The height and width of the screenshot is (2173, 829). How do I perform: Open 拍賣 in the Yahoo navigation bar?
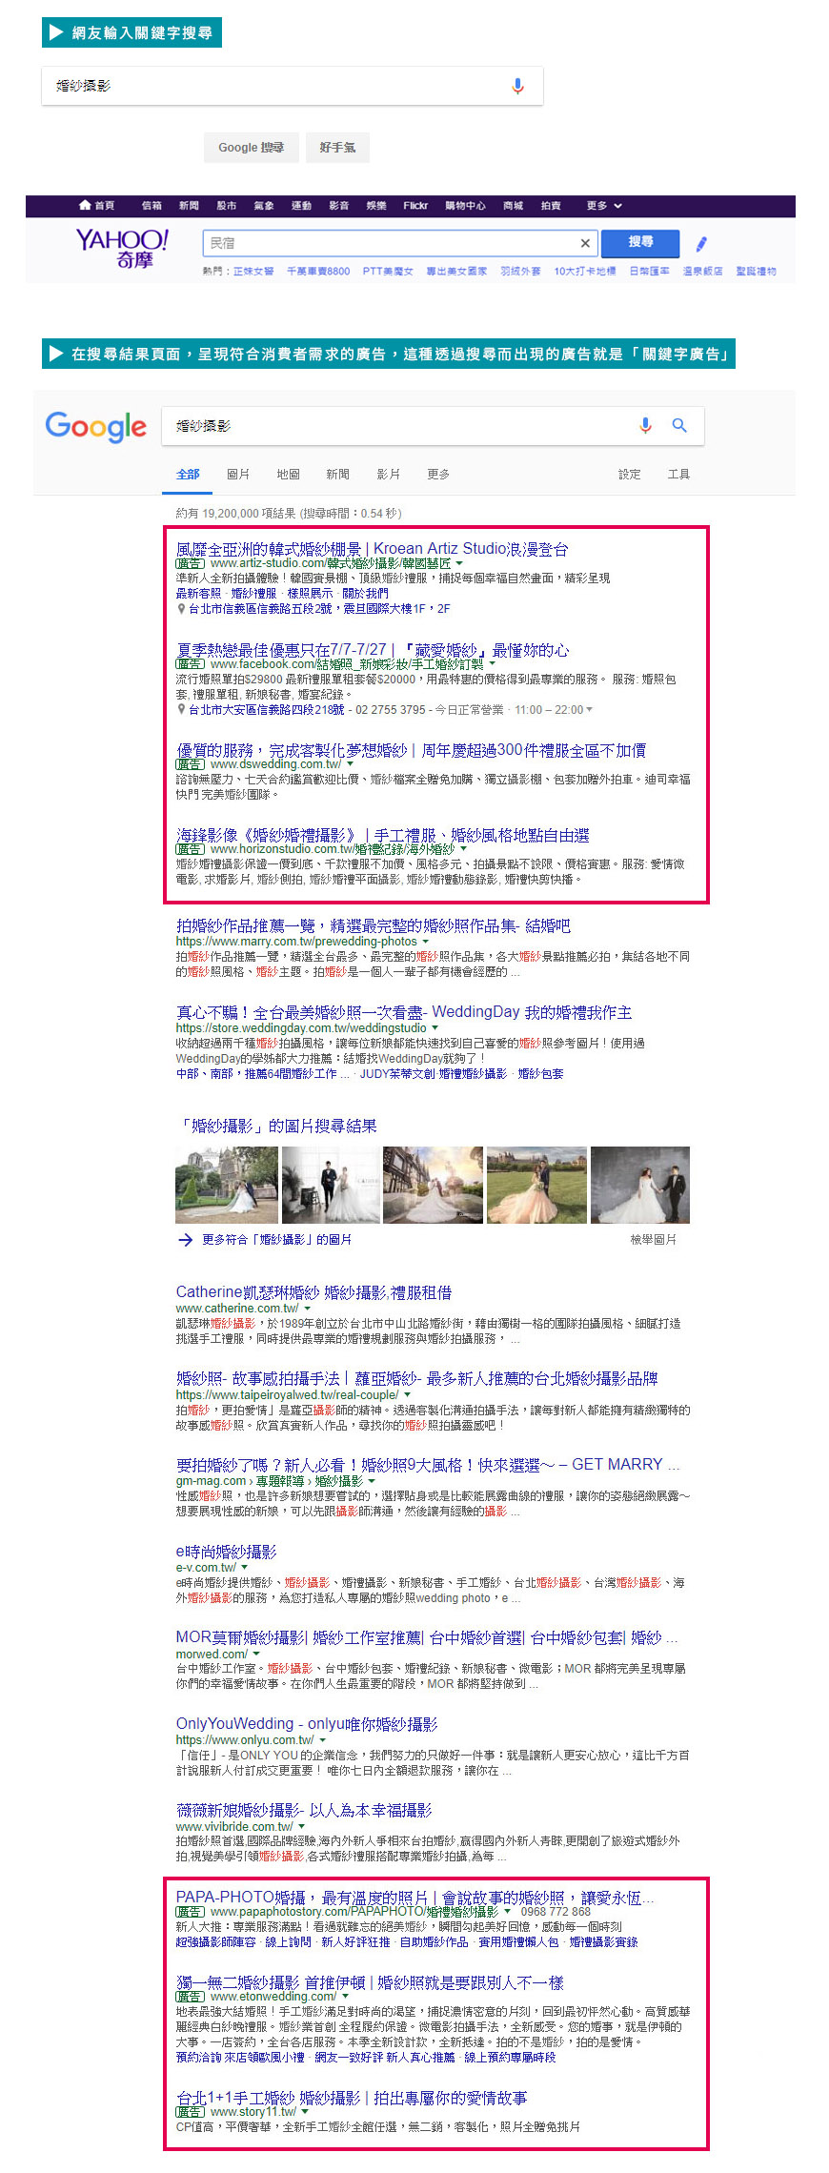(551, 205)
